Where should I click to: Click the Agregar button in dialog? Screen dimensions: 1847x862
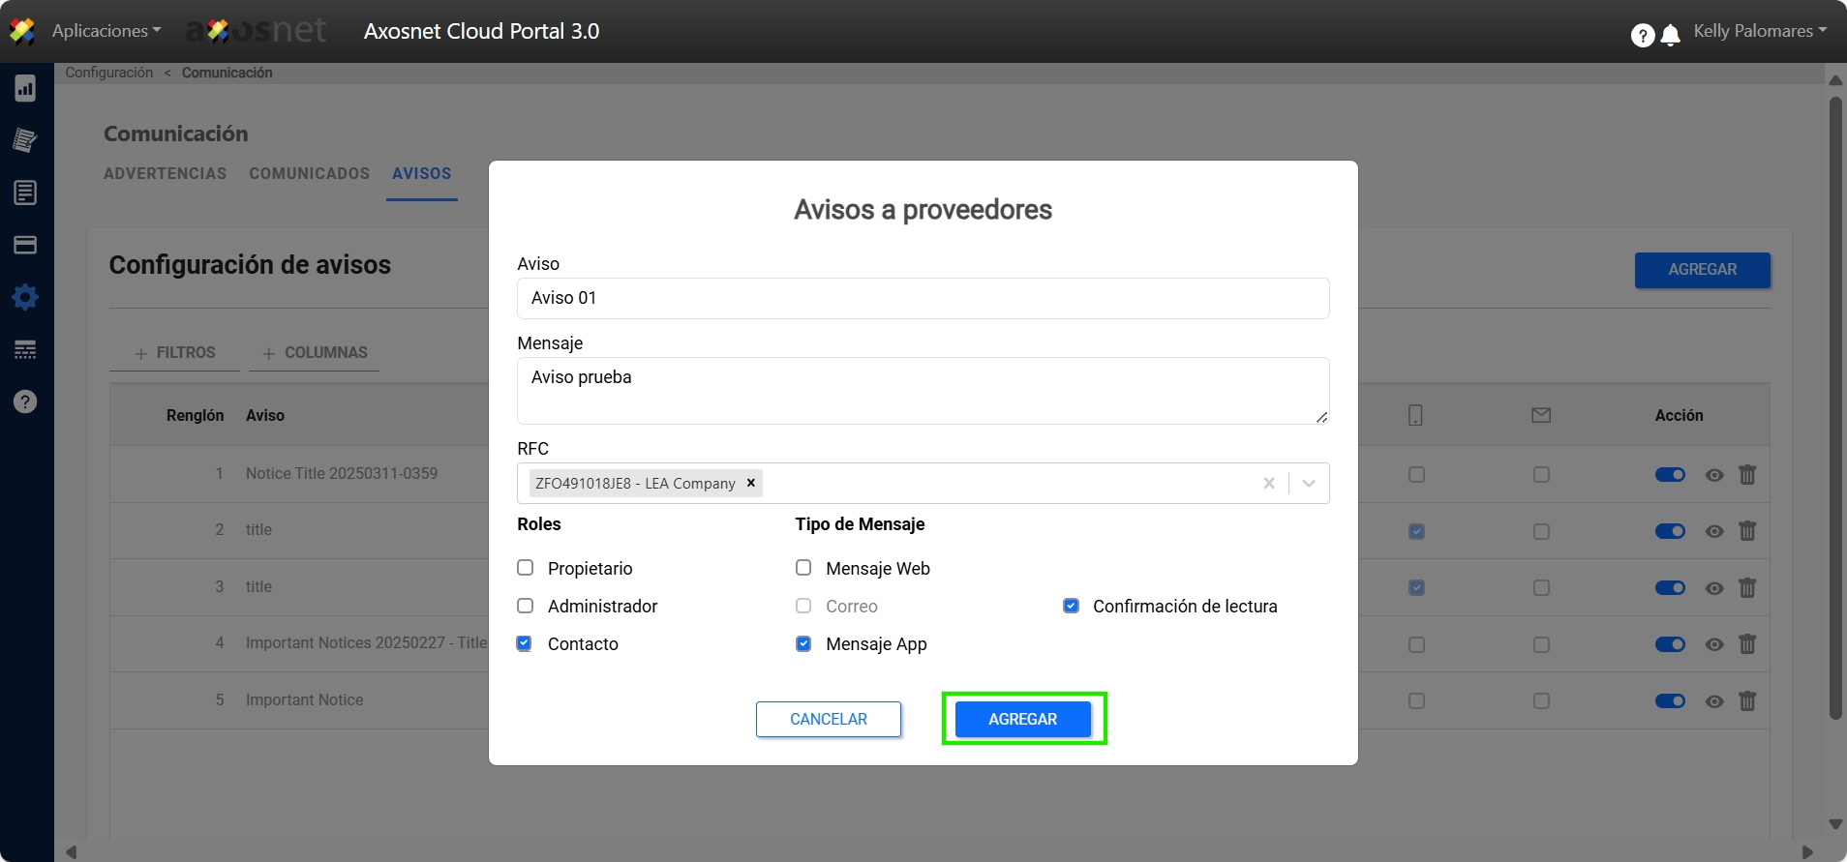[x=1022, y=719]
